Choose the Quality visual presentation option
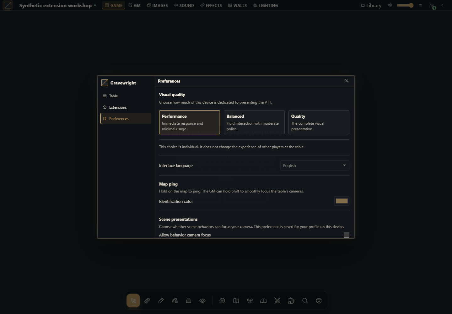452x314 pixels. [x=319, y=122]
